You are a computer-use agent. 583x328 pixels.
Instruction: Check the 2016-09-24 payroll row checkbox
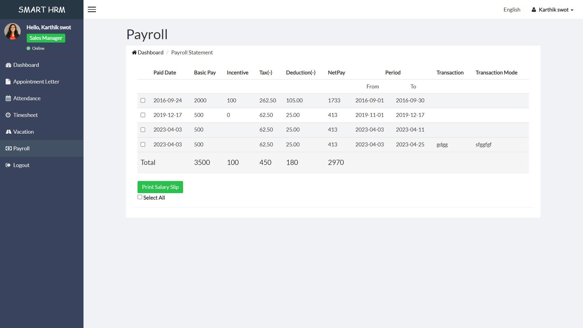[x=143, y=101]
